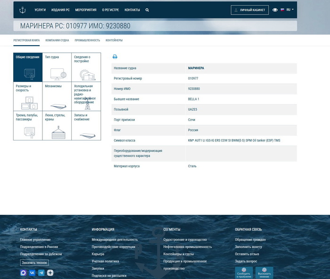Toggle the accessibility eye icon in the header
The image size is (330, 279).
click(275, 10)
